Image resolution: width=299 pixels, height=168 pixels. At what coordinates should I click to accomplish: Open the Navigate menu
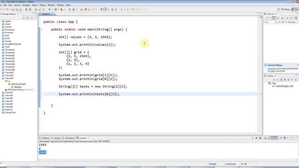(26, 5)
